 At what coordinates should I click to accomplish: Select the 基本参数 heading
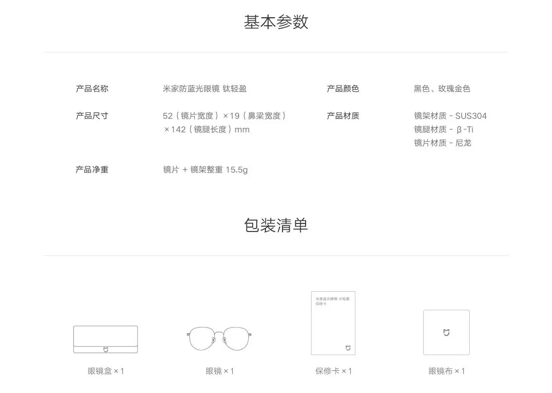point(276,22)
